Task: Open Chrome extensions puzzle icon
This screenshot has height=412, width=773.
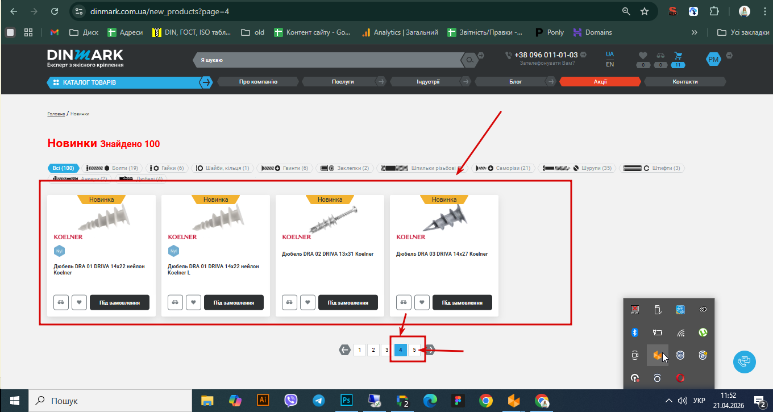Action: (714, 11)
